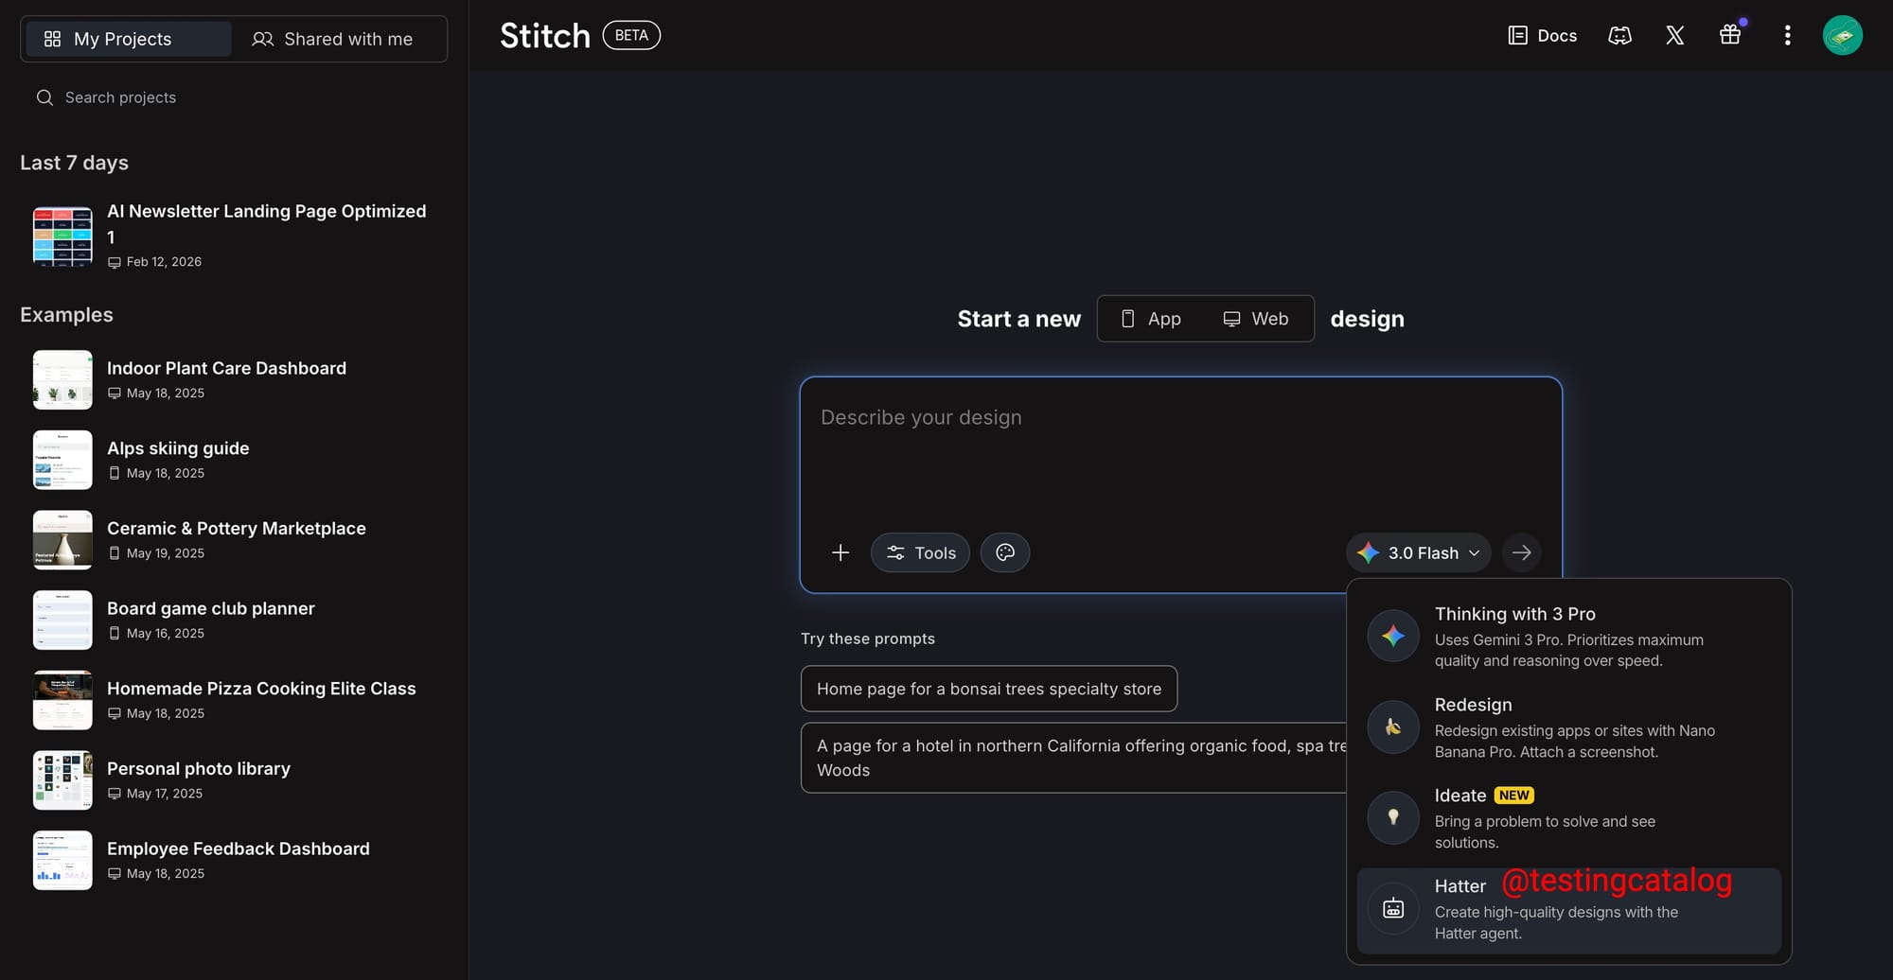
Task: Click the green profile avatar picture
Action: [1843, 35]
